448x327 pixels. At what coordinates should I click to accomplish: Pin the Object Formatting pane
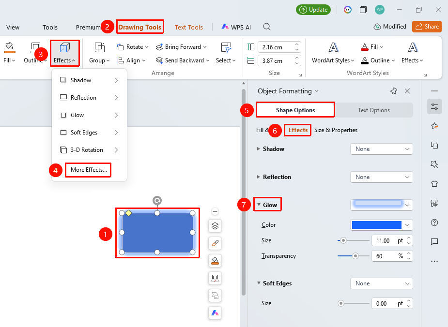(x=394, y=91)
